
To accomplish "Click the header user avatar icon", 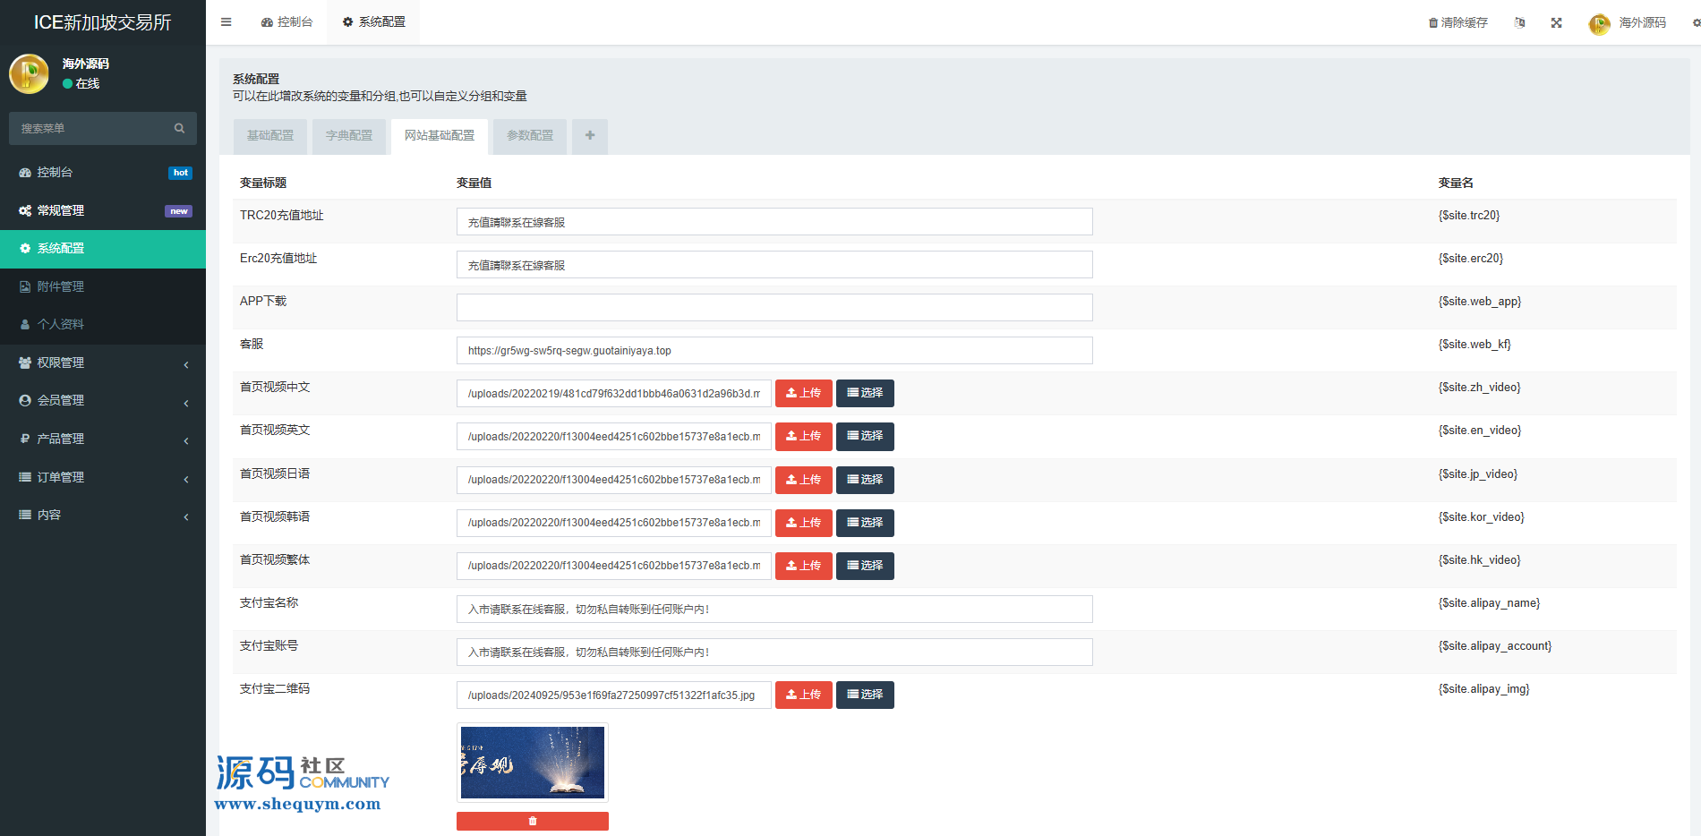I will pos(1599,23).
